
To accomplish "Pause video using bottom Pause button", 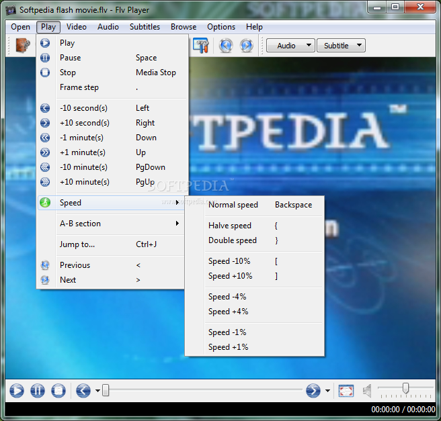I will [38, 391].
